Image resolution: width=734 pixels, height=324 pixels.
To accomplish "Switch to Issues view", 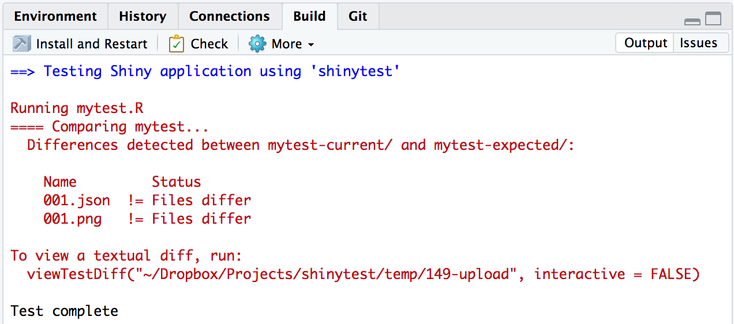I will pos(698,43).
